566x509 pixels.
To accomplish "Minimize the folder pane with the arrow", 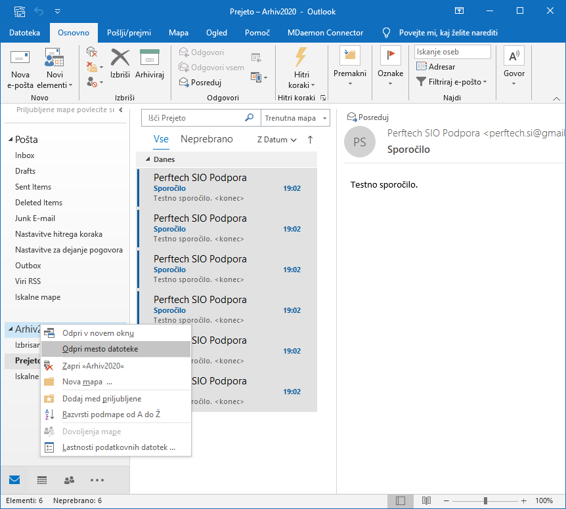I will 121,110.
